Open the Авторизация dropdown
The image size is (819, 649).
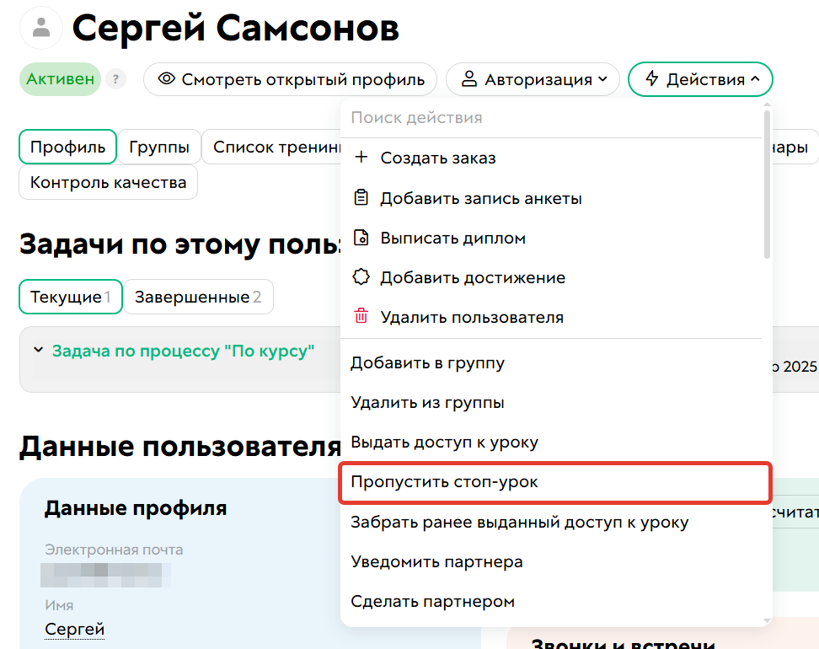533,78
